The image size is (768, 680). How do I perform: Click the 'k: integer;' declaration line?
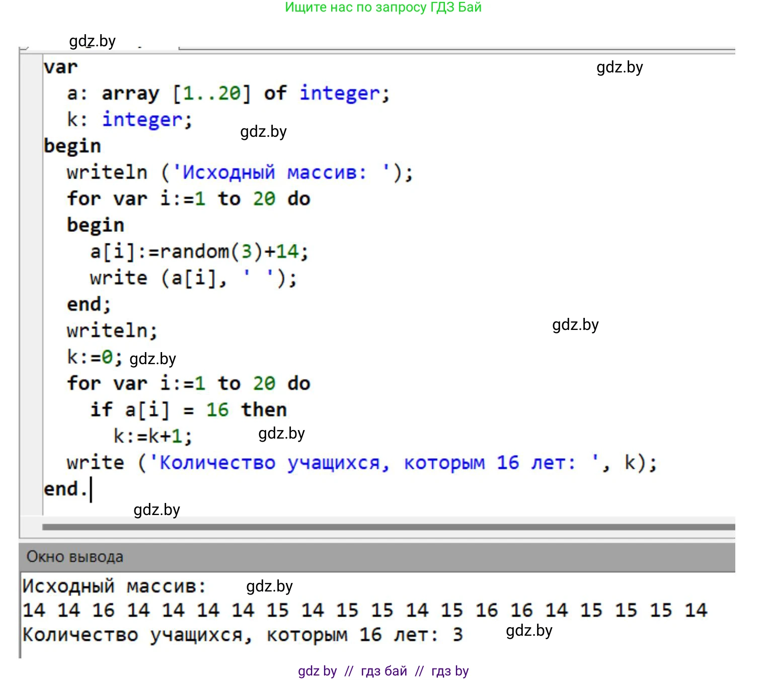[x=129, y=120]
